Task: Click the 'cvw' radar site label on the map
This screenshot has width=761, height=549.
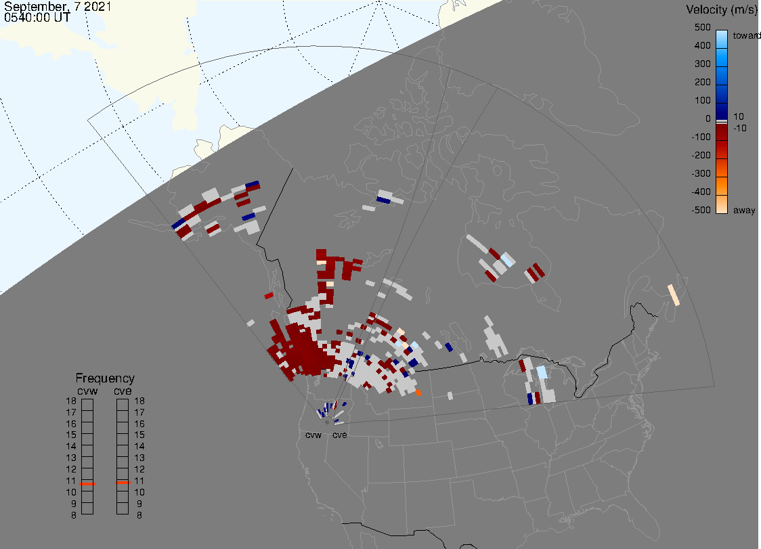Action: tap(313, 435)
